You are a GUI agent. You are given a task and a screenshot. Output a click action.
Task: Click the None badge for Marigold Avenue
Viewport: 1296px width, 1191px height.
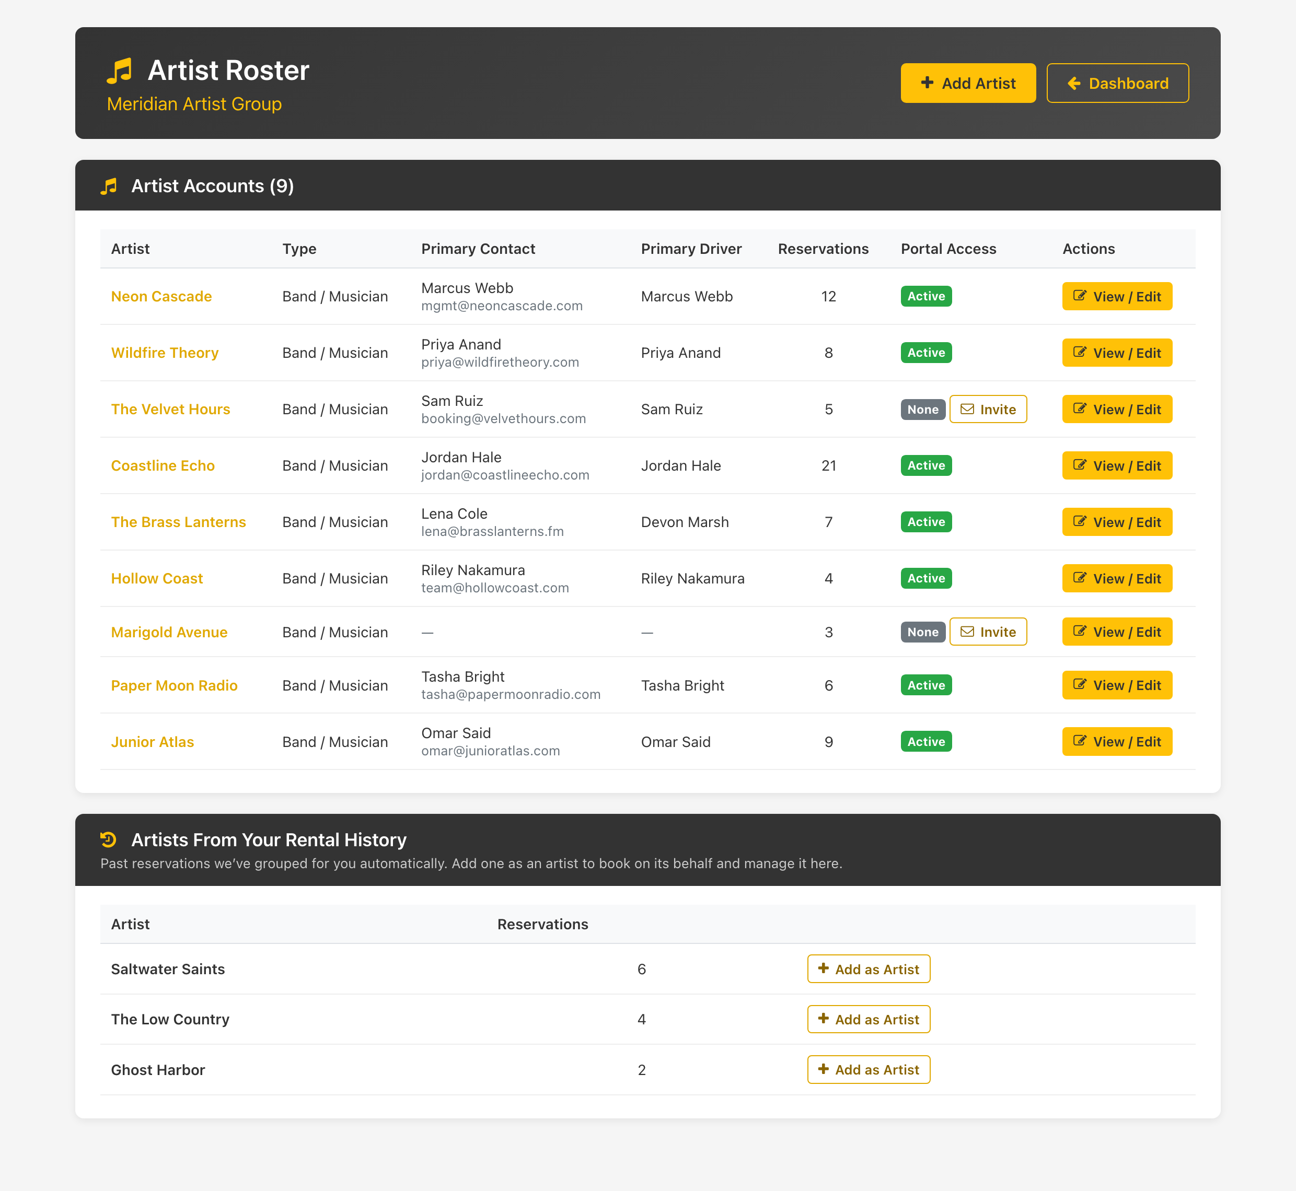(923, 632)
